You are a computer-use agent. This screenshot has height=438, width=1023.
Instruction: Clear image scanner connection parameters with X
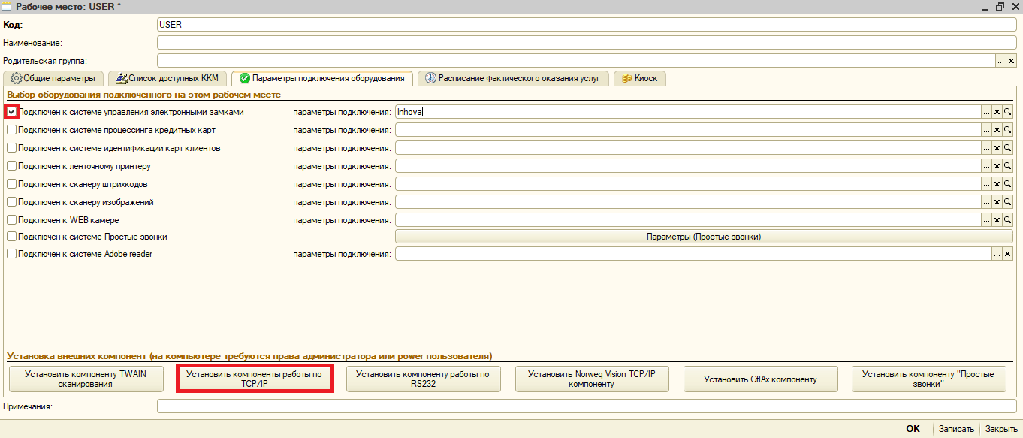tap(997, 202)
